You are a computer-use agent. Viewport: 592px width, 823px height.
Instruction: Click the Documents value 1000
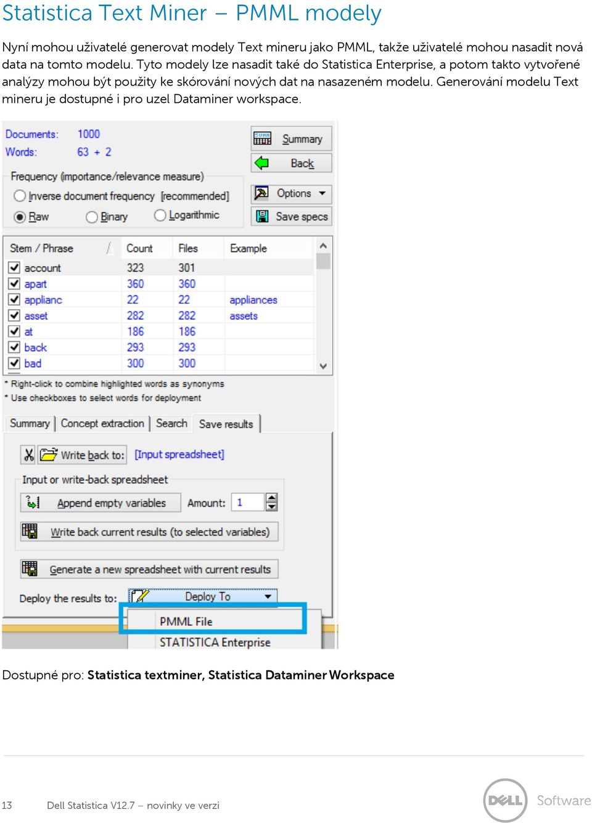tap(88, 134)
